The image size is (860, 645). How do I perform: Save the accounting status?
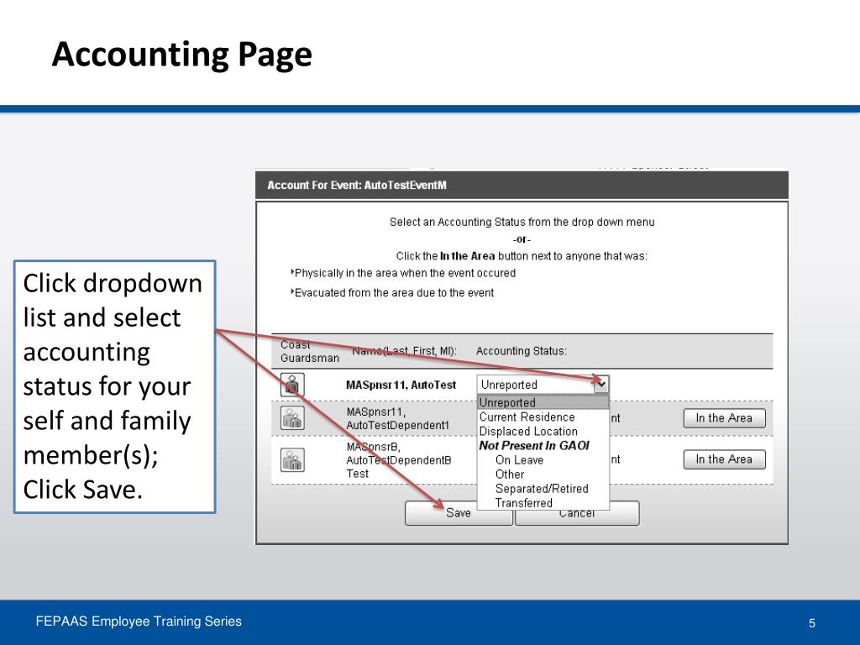coord(459,513)
